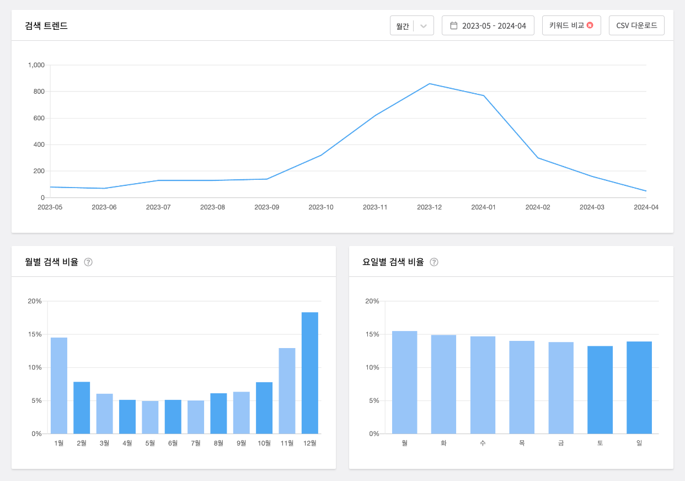Open the 월간 period dropdown
The height and width of the screenshot is (481, 685).
point(411,25)
